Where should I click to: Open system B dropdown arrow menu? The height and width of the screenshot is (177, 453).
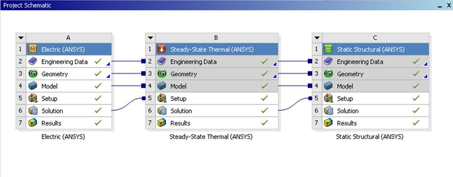pyautogui.click(x=150, y=37)
